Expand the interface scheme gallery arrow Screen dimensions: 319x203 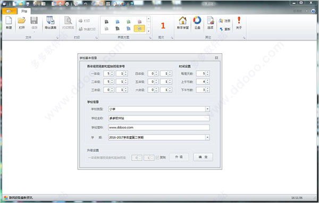pyautogui.click(x=148, y=31)
